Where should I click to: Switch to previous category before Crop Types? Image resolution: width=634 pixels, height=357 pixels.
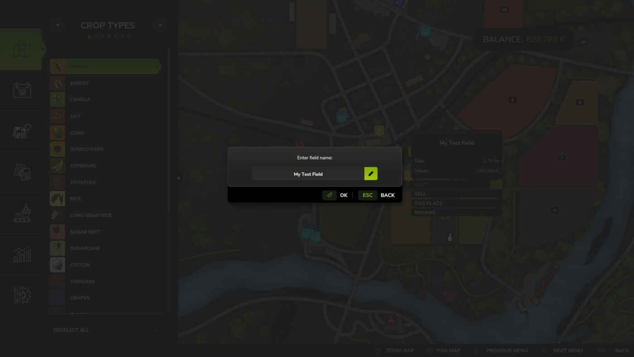point(57,25)
